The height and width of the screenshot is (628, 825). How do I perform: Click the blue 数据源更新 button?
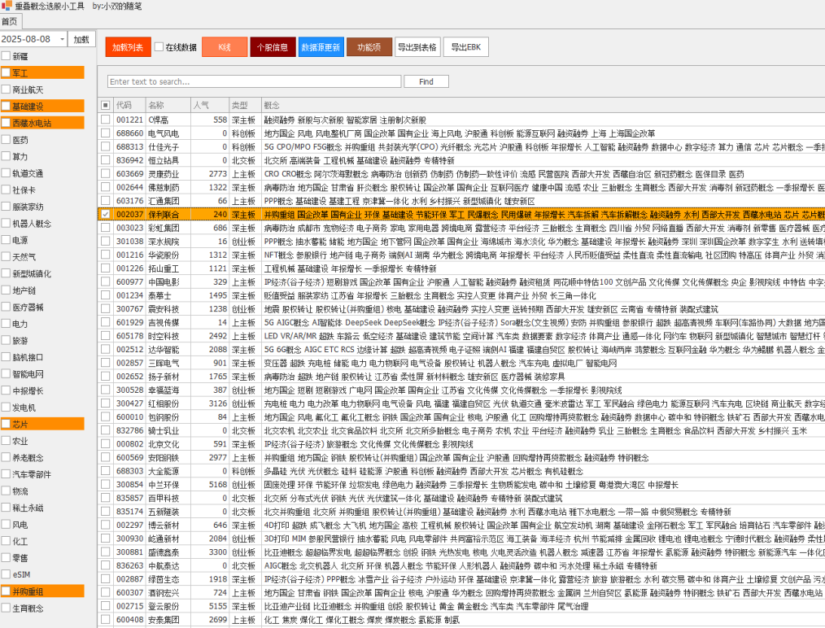pos(321,47)
